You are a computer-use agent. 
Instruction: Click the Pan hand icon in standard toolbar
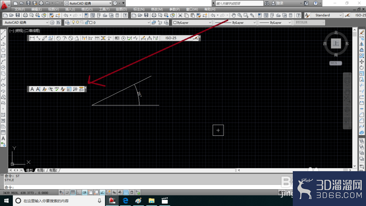click(x=234, y=15)
